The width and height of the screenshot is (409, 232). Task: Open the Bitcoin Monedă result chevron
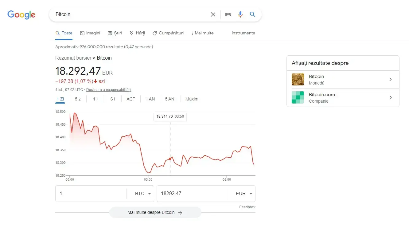point(391,79)
